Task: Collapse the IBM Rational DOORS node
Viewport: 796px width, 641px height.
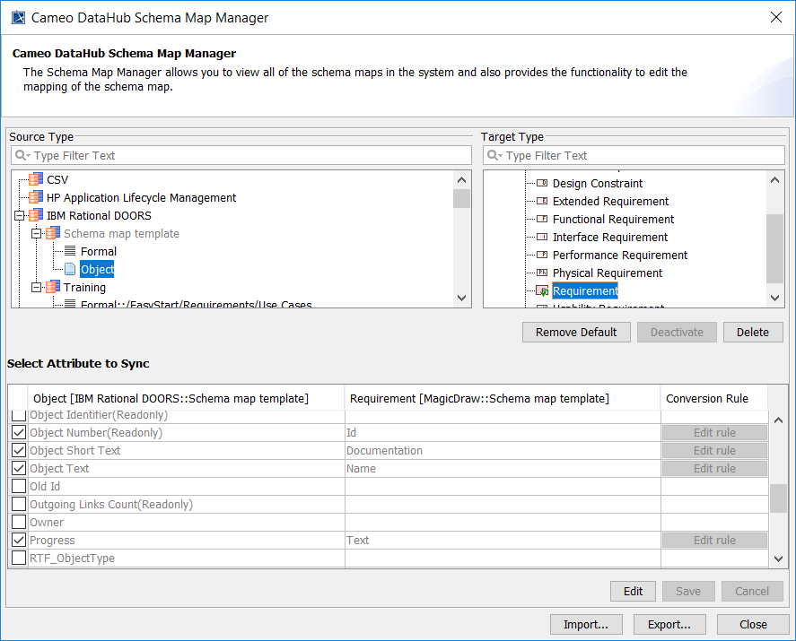Action: click(x=20, y=215)
